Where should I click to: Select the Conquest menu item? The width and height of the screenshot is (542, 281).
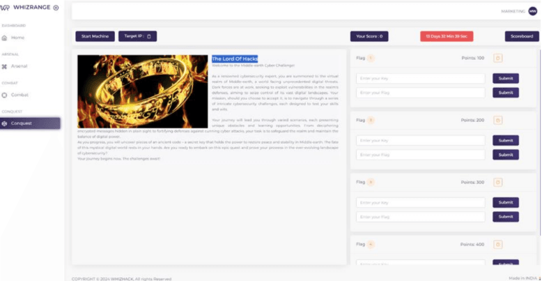[30, 123]
